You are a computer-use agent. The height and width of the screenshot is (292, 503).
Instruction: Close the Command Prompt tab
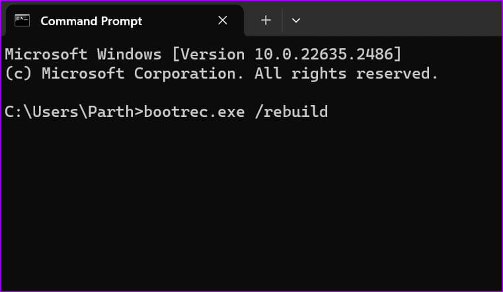point(222,20)
